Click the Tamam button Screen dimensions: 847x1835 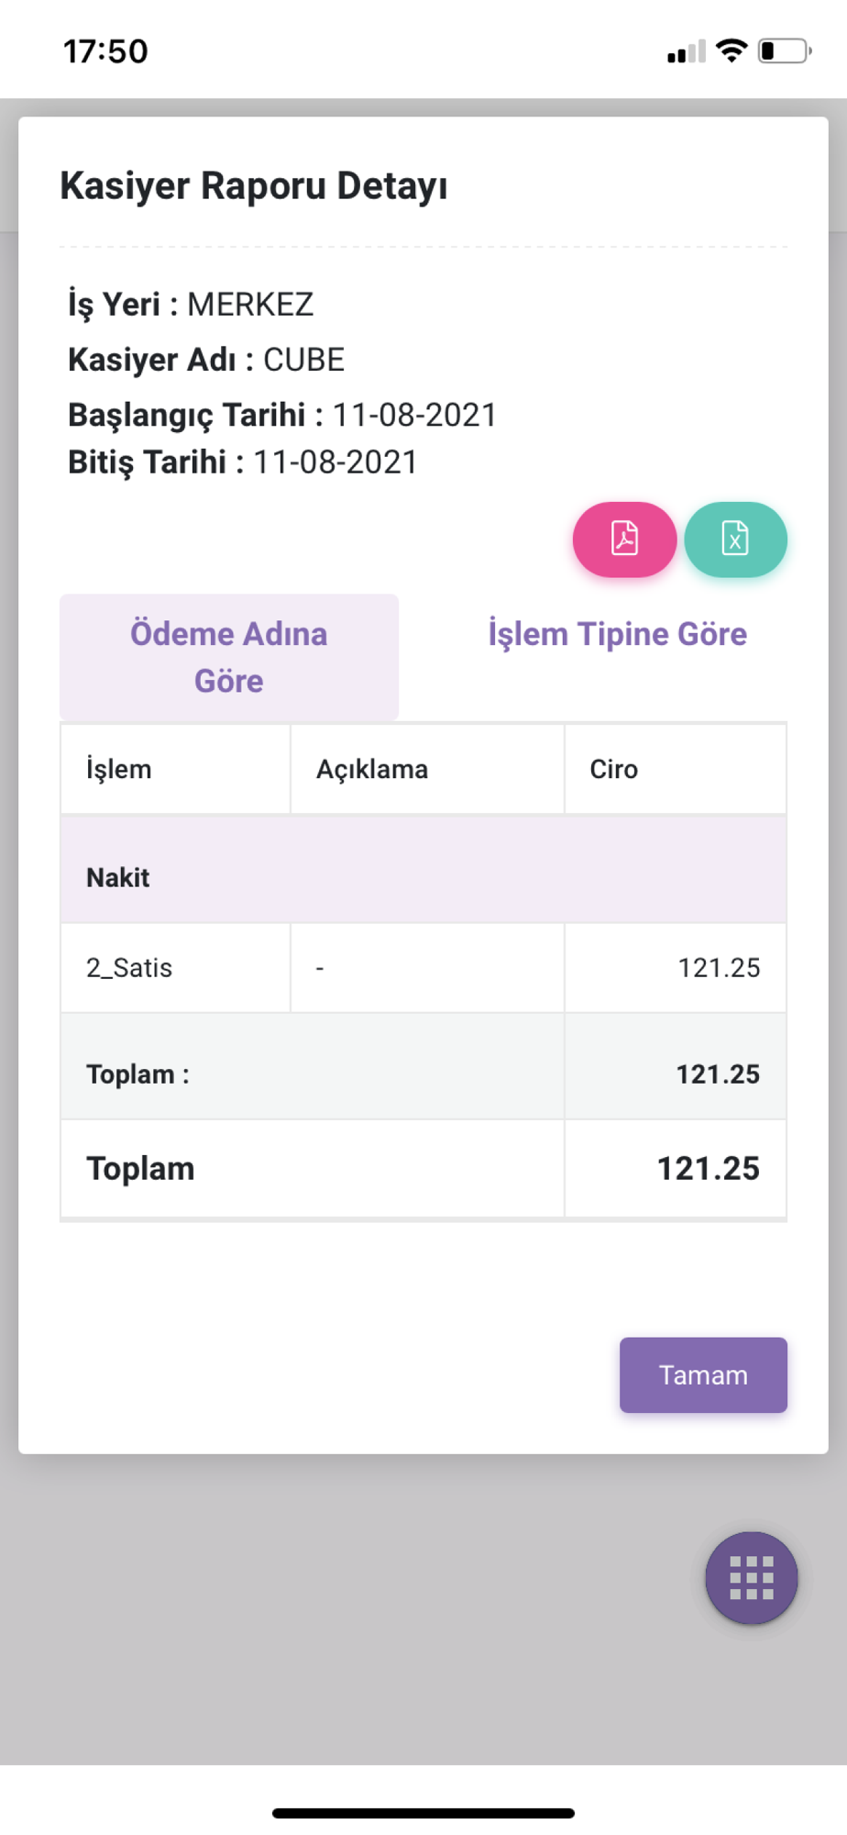click(x=703, y=1374)
